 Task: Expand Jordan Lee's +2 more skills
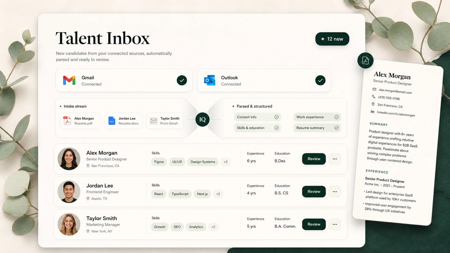(x=218, y=194)
